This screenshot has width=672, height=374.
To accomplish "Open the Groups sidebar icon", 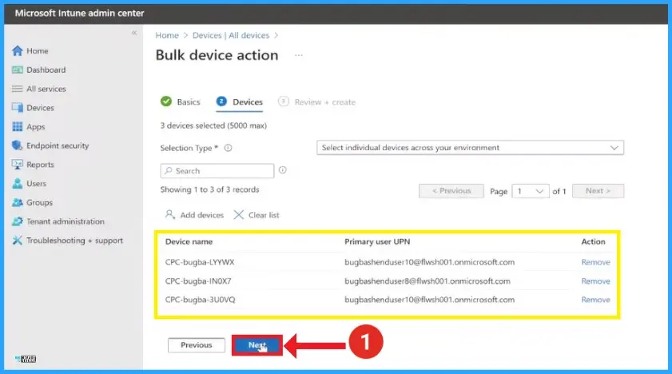I will click(17, 202).
